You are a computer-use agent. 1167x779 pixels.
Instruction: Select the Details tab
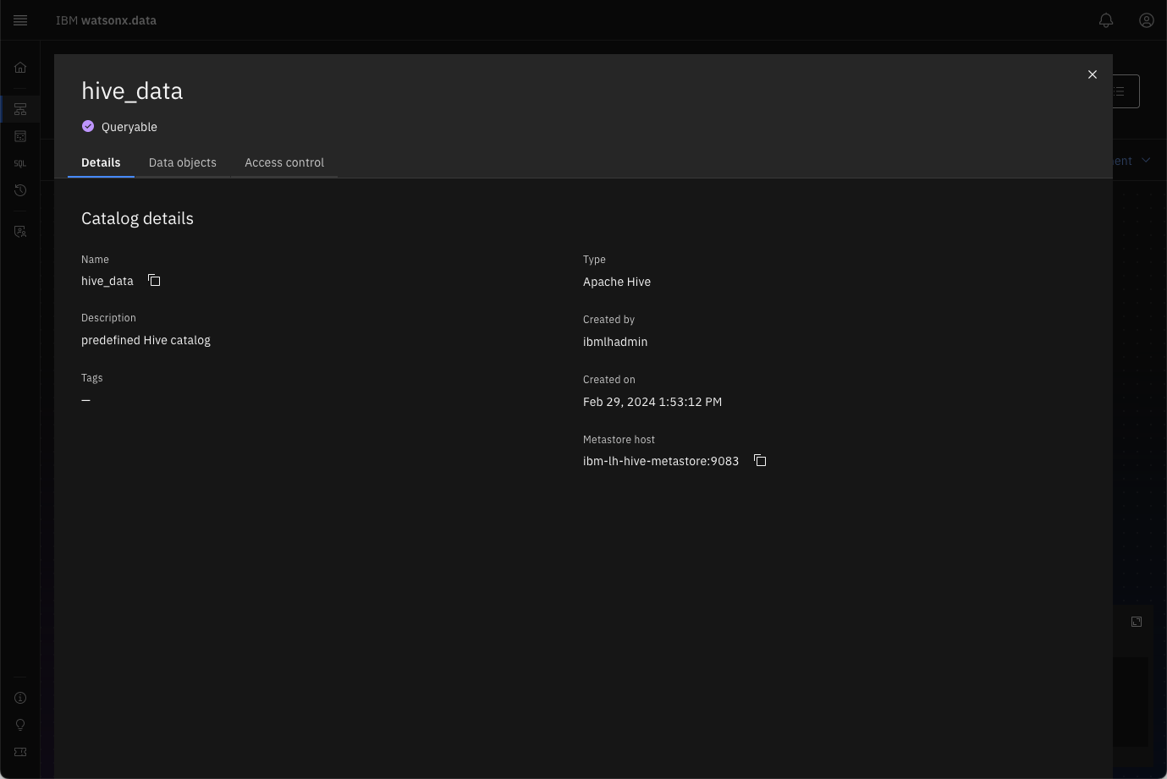(x=101, y=162)
